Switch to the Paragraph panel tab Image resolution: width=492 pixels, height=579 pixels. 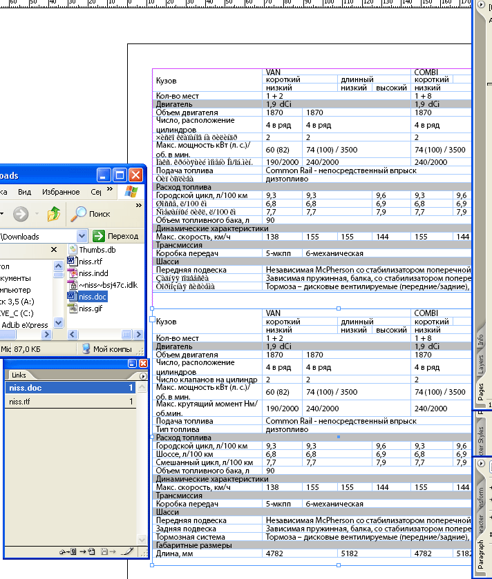pos(480,555)
